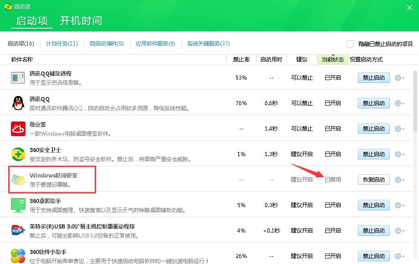Click 禁止启动 for 英特尔 USB 3.0 driver
This screenshot has width=419, height=264.
[373, 230]
